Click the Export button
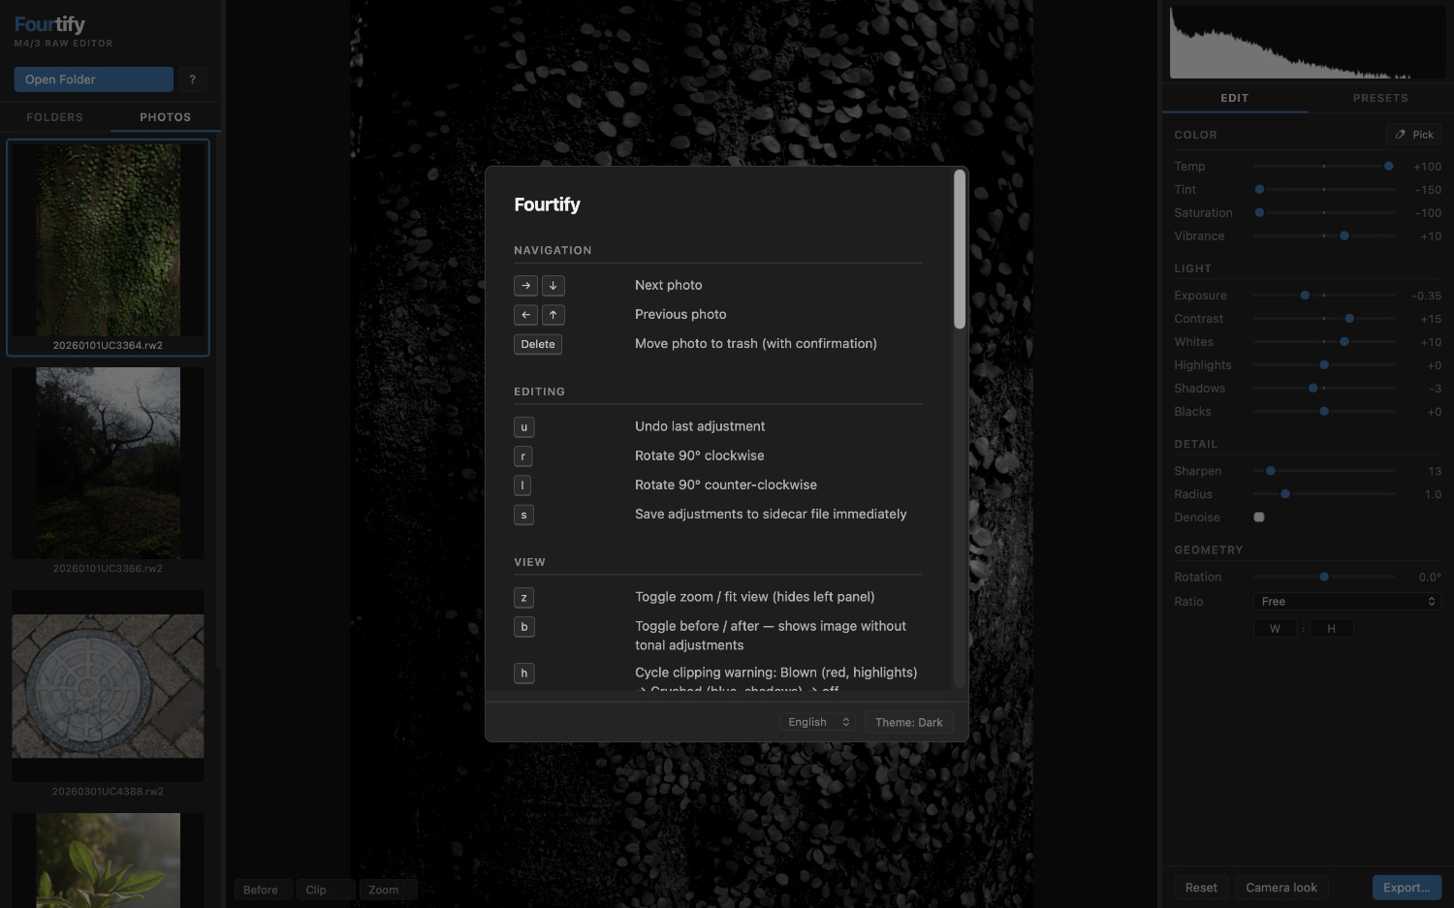 [x=1406, y=888]
